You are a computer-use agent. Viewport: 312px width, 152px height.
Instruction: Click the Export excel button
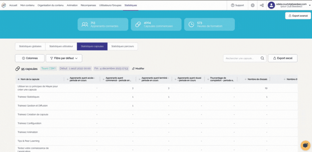tap(283, 58)
